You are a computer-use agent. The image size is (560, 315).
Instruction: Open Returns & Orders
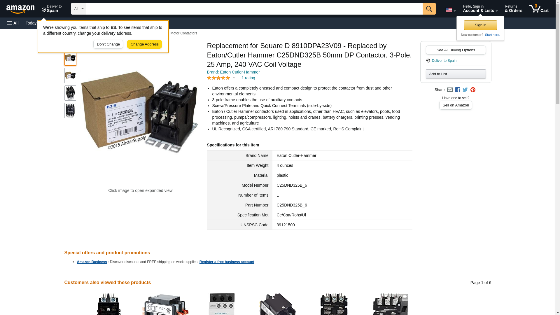click(x=513, y=9)
